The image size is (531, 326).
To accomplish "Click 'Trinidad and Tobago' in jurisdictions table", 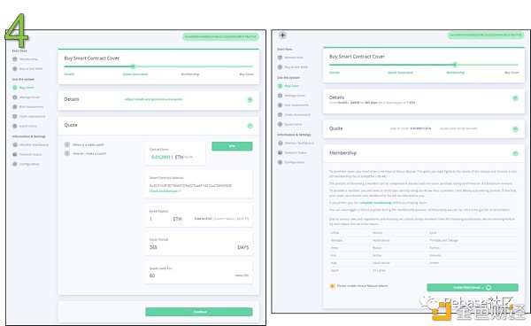I will (443, 240).
